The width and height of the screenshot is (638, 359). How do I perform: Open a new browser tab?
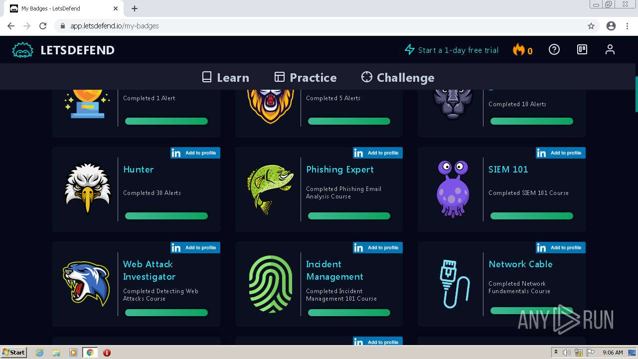135,8
